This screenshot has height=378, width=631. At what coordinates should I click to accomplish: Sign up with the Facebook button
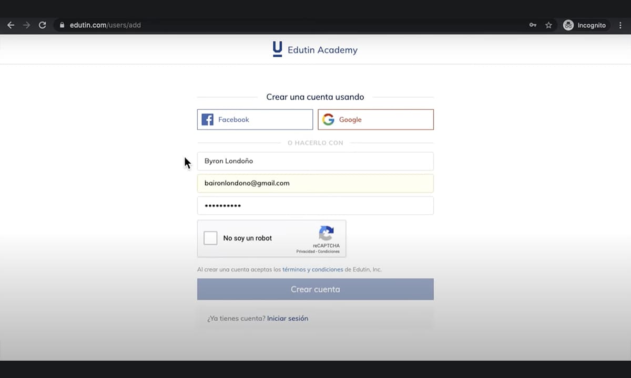(255, 120)
